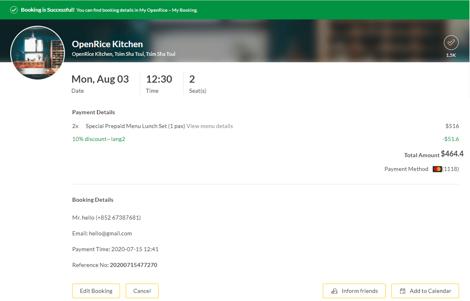Select the menu price $516
This screenshot has height=301, width=470.
[x=452, y=126]
